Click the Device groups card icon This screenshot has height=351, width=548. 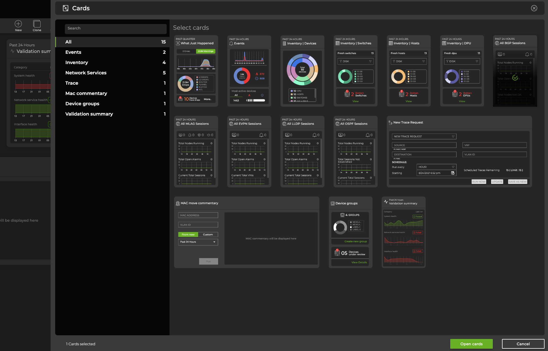click(332, 203)
